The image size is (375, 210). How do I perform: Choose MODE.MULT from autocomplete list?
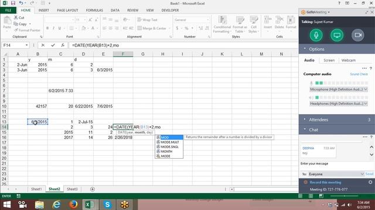click(x=170, y=142)
